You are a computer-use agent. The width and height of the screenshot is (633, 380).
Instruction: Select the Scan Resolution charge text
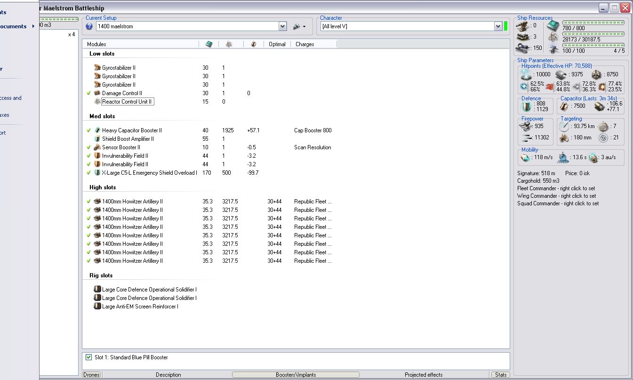pyautogui.click(x=312, y=147)
